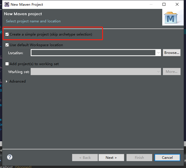Click Next > to continue
Screen dimensions: 186x168
[x=111, y=158]
